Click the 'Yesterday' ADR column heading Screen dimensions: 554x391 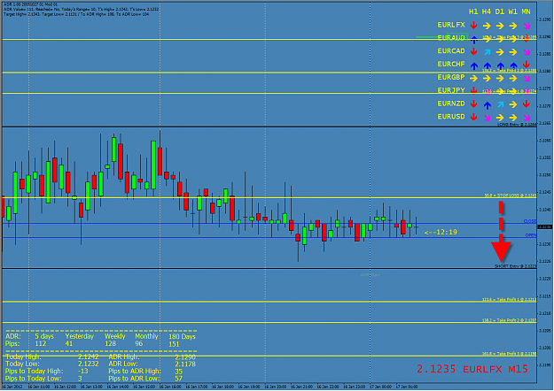[80, 336]
